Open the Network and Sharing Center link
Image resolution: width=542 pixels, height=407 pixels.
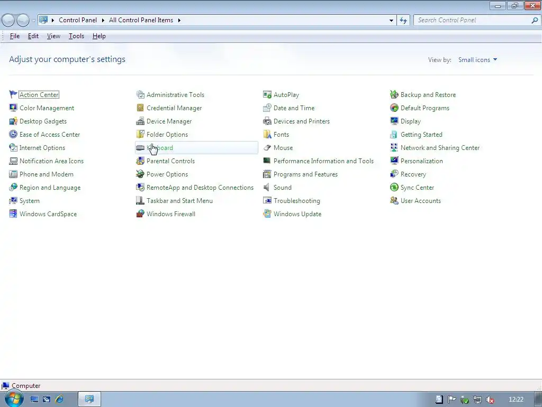pos(440,148)
